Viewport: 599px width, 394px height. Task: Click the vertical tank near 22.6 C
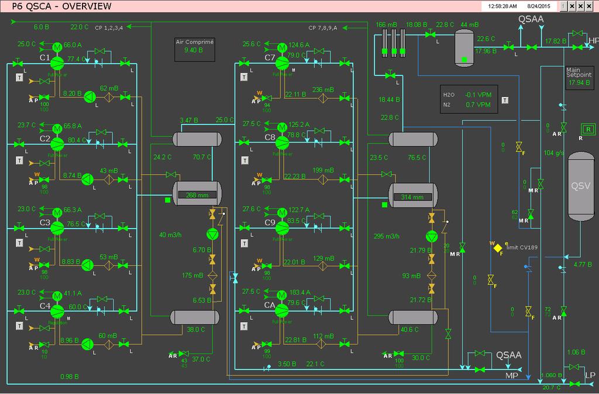click(x=464, y=49)
